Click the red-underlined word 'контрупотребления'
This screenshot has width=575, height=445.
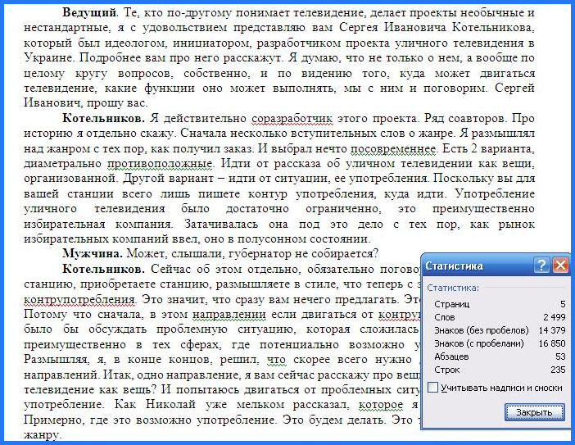click(80, 300)
